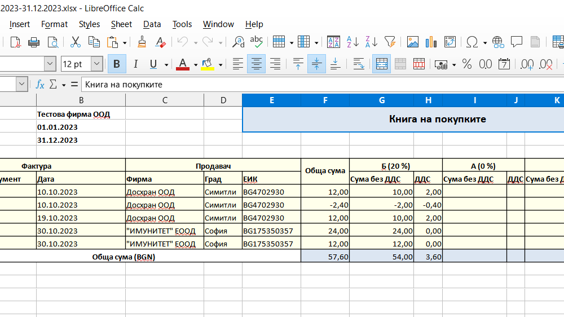Viewport: 564px width, 317px height.
Task: Toggle AutoFilter funnel icon
Action: click(390, 42)
